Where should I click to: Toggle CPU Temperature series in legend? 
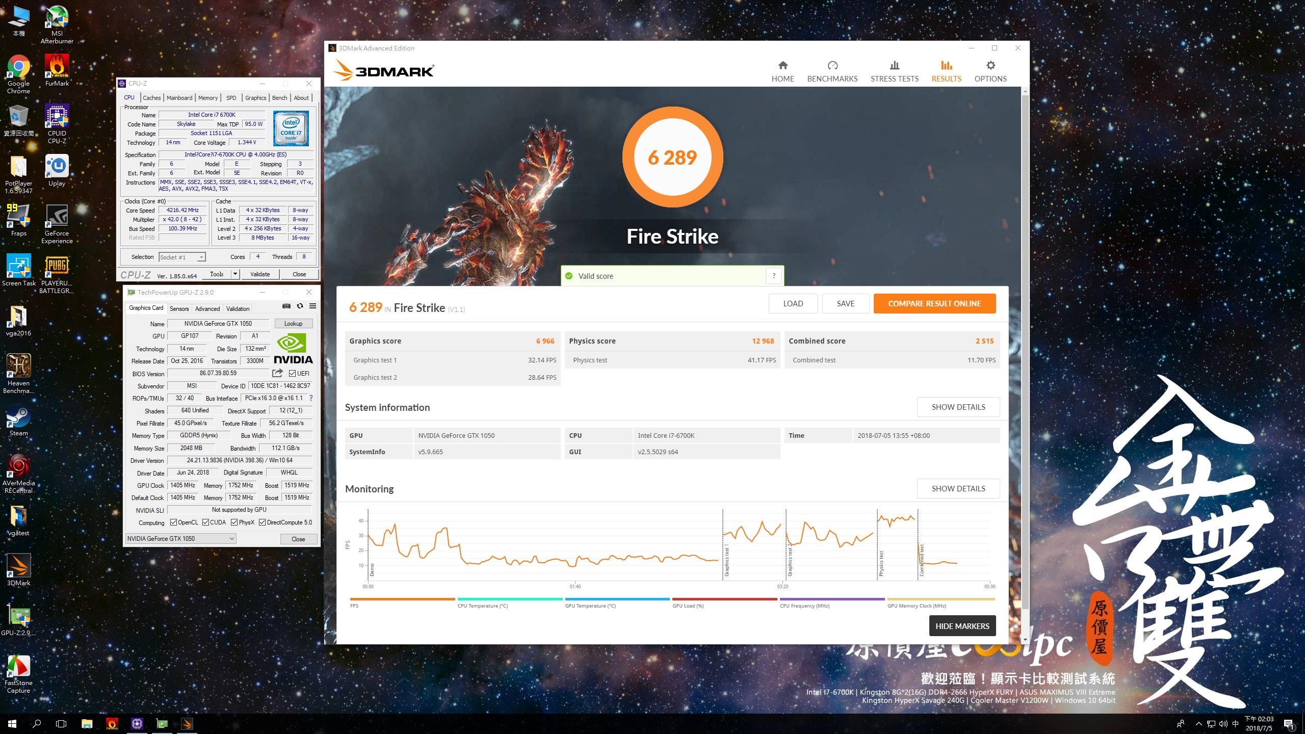tap(510, 603)
